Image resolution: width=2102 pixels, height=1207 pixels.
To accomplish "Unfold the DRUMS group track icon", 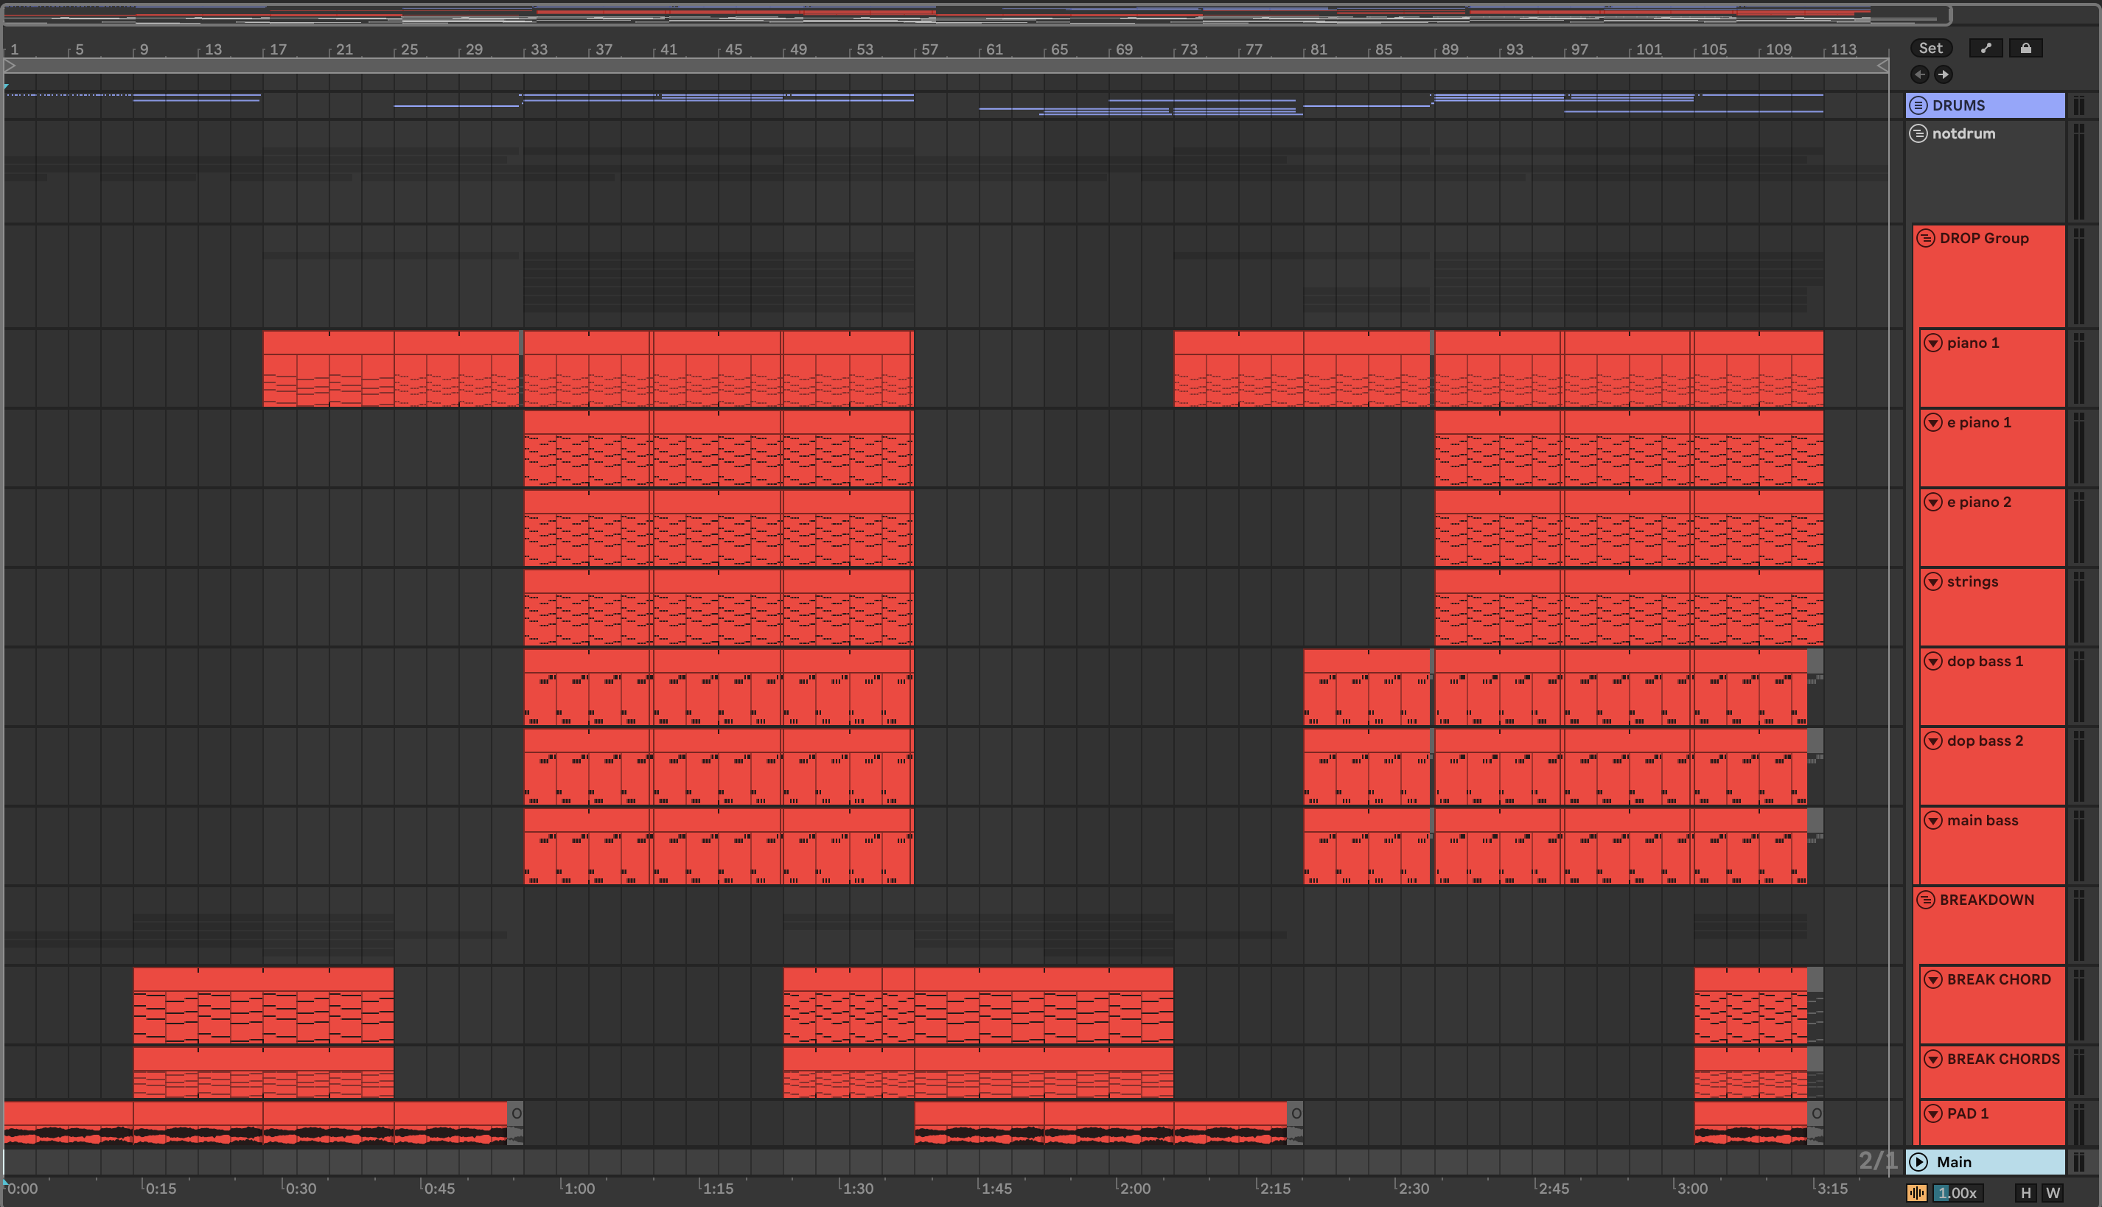I will pyautogui.click(x=1918, y=105).
